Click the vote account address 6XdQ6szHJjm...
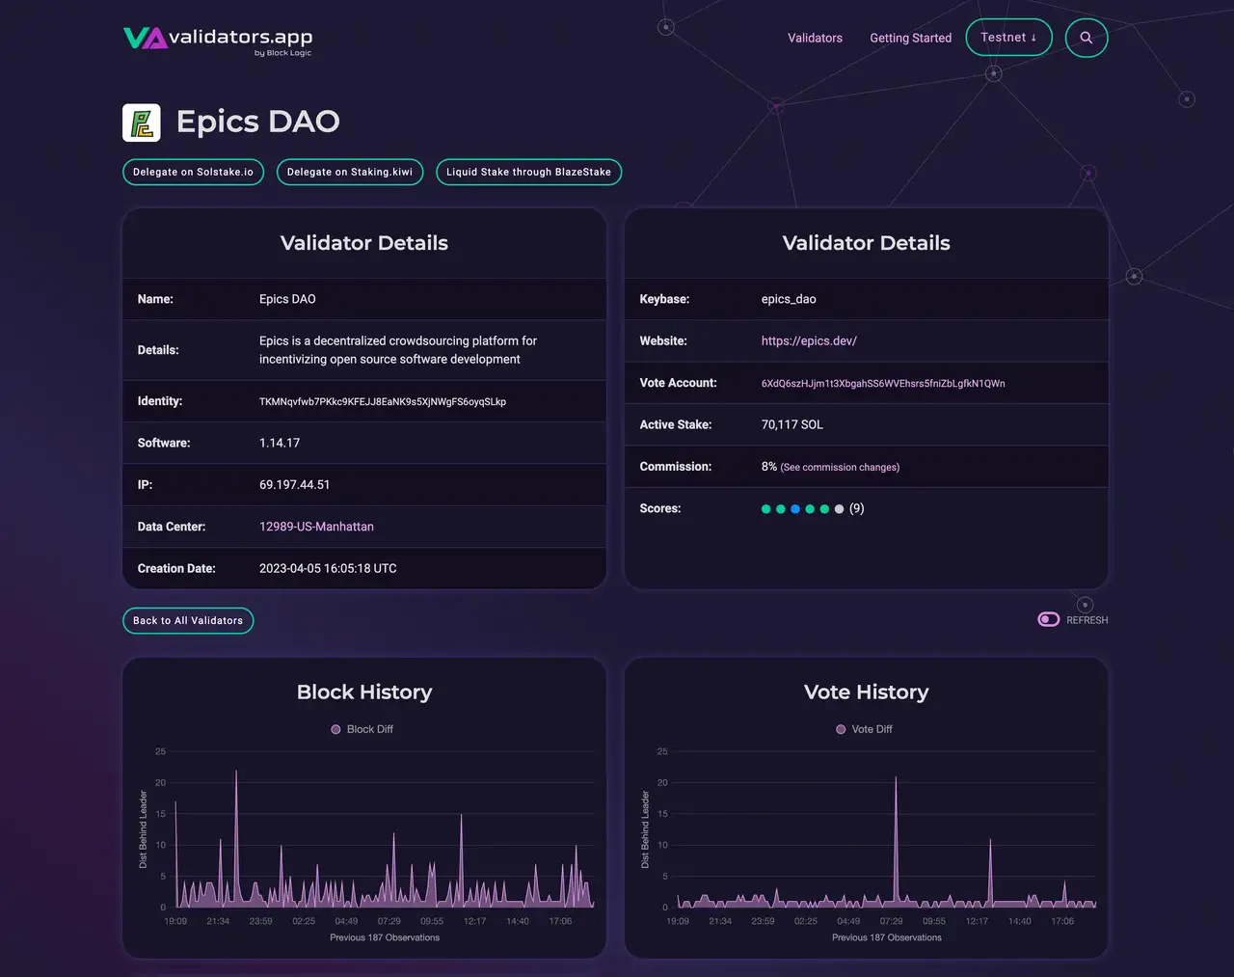Viewport: 1234px width, 977px height. pos(882,383)
